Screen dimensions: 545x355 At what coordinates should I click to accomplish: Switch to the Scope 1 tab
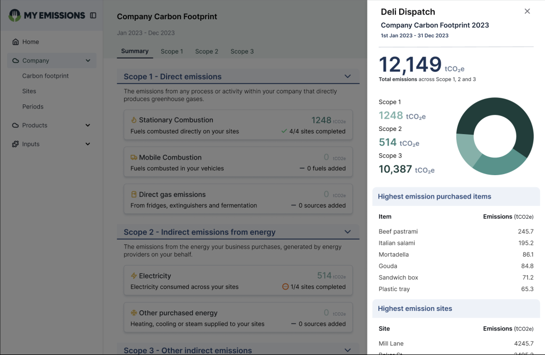click(171, 52)
